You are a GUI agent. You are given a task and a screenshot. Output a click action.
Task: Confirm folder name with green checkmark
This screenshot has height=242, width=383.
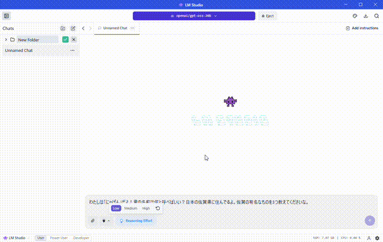click(x=65, y=39)
